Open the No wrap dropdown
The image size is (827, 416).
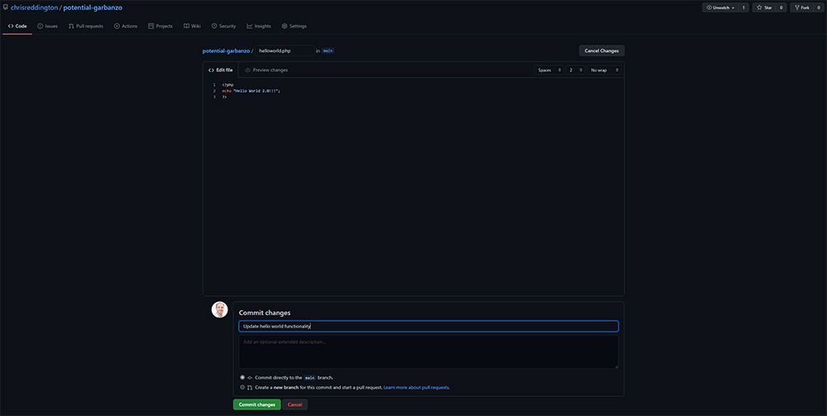(x=605, y=69)
